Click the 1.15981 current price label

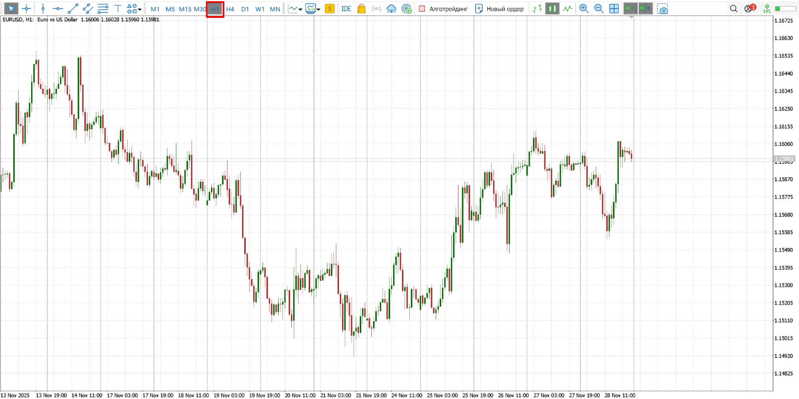(x=785, y=159)
